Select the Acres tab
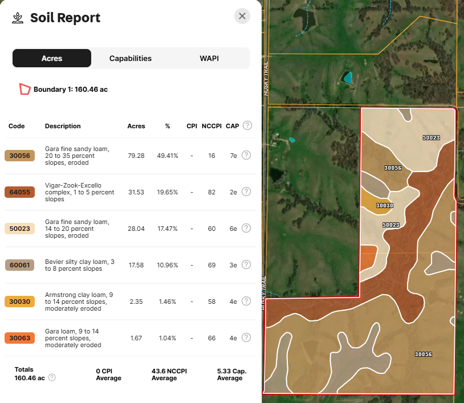The image size is (464, 403). pos(51,58)
